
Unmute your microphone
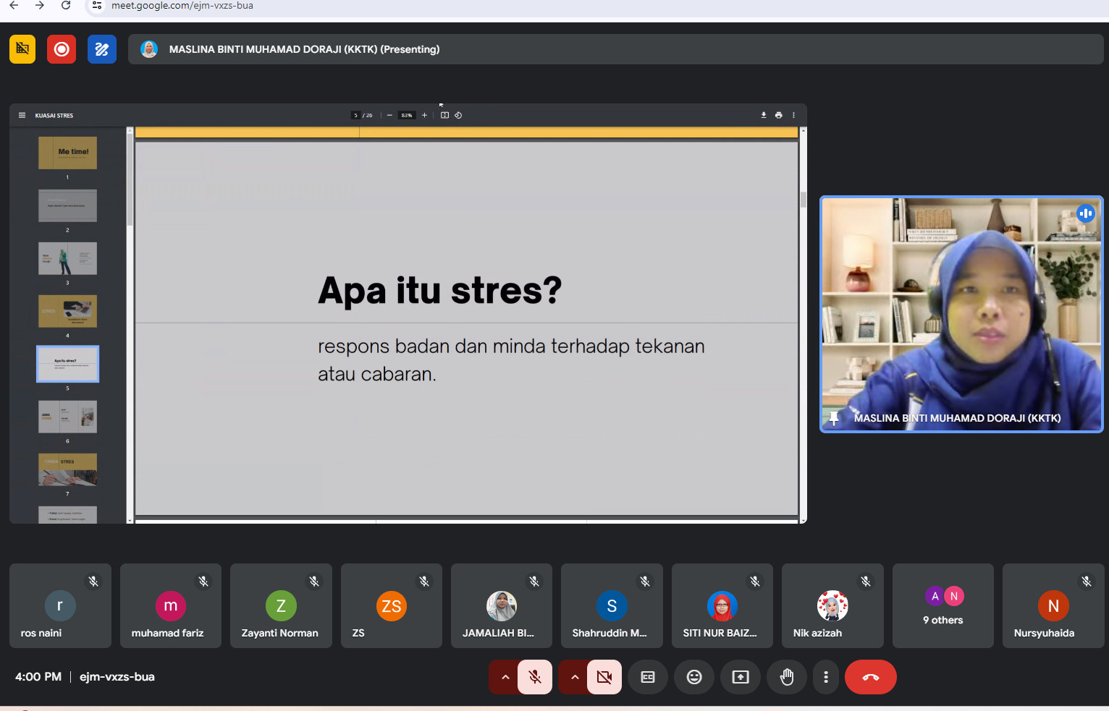(535, 677)
